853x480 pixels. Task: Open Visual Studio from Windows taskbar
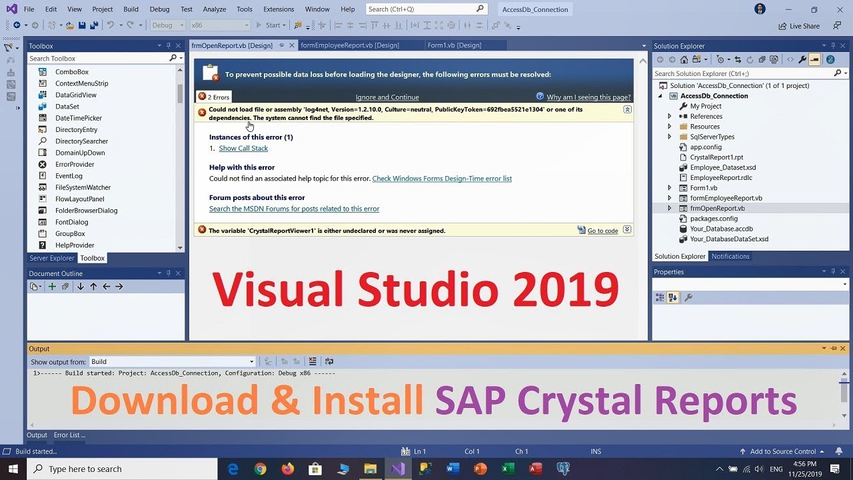[x=398, y=469]
